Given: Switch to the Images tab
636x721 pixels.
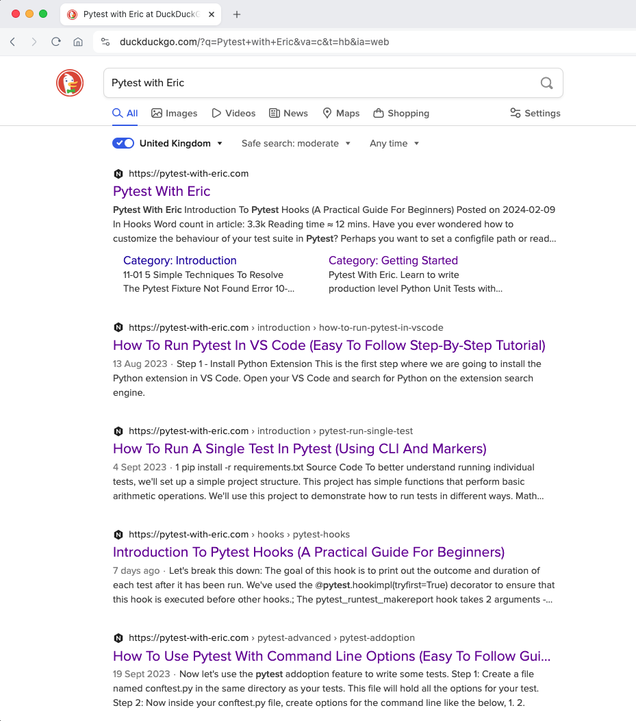Looking at the screenshot, I should click(174, 113).
